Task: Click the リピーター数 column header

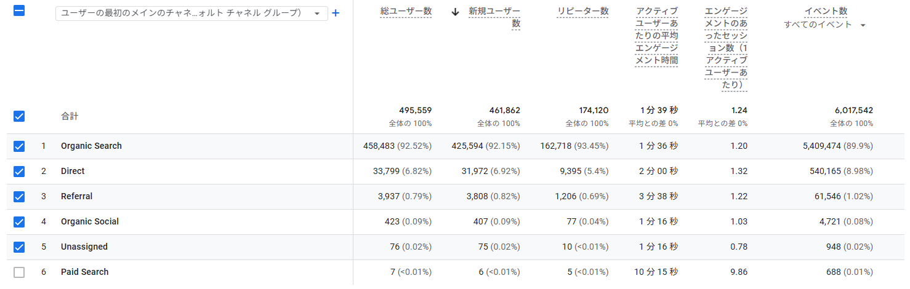Action: 582,11
